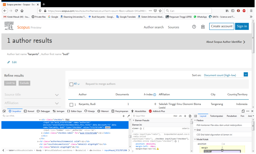256x154 pixels.
Task: Switch to the Konsol tab in devtools
Action: click(x=29, y=111)
